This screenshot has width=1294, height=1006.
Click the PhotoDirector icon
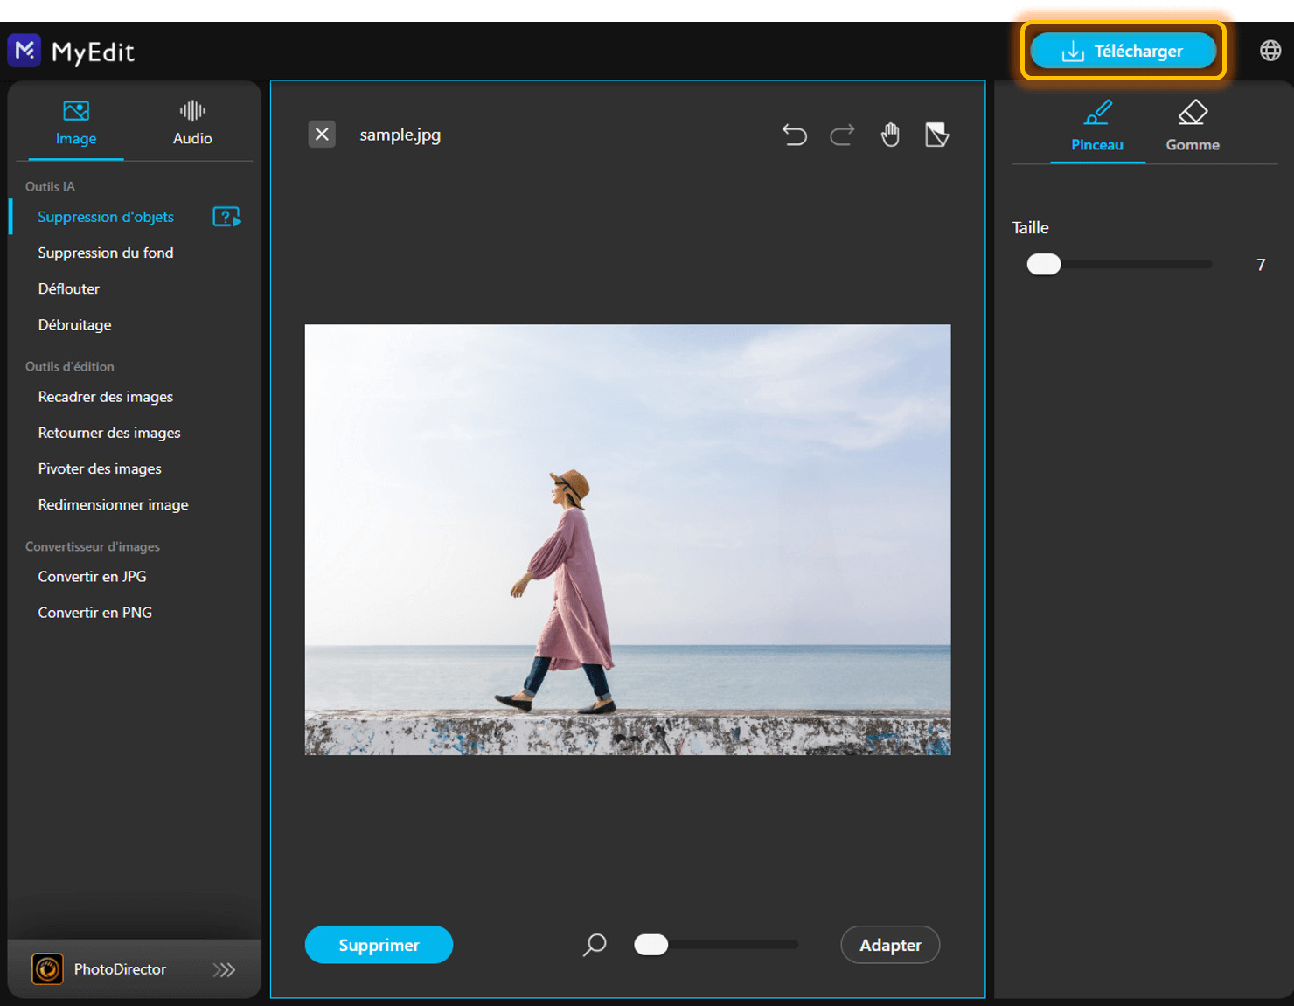pyautogui.click(x=47, y=968)
